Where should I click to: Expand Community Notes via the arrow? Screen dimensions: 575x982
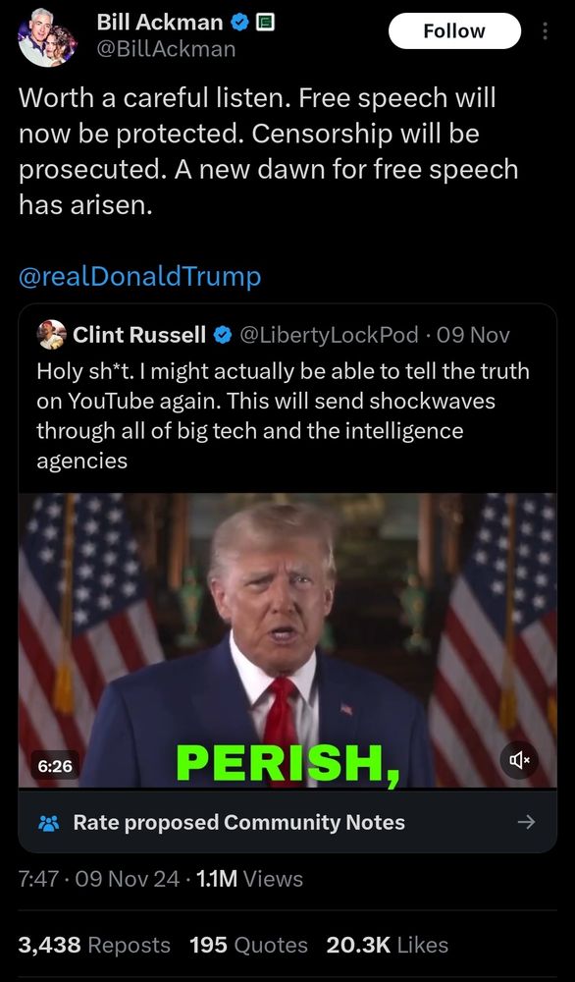coord(527,822)
